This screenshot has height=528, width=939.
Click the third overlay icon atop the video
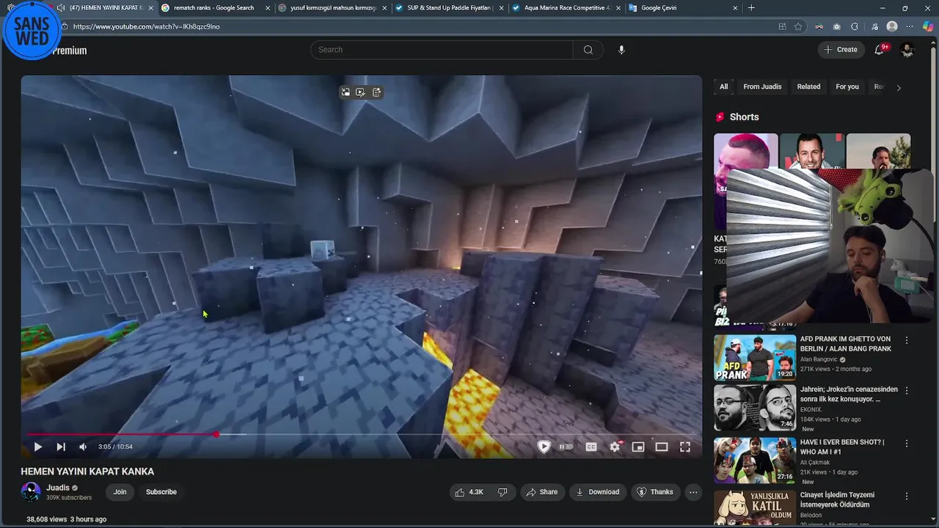point(376,92)
